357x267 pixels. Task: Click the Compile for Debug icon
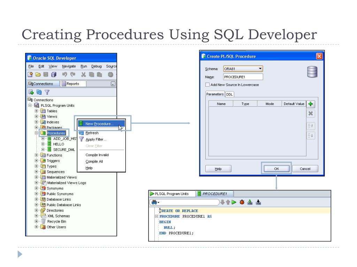pyautogui.click(x=258, y=202)
